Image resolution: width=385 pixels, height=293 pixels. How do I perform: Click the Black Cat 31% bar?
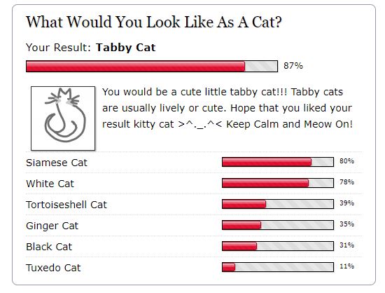[278, 246]
